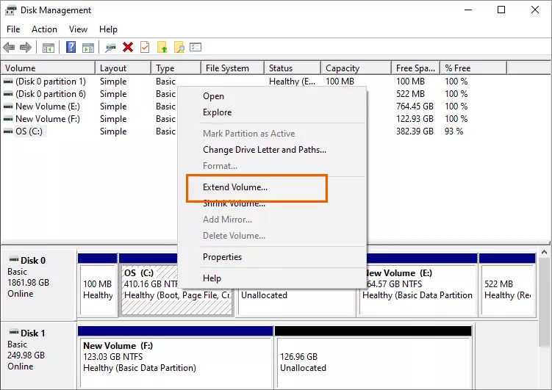Click the Connect drive toolbar icon

pos(110,48)
